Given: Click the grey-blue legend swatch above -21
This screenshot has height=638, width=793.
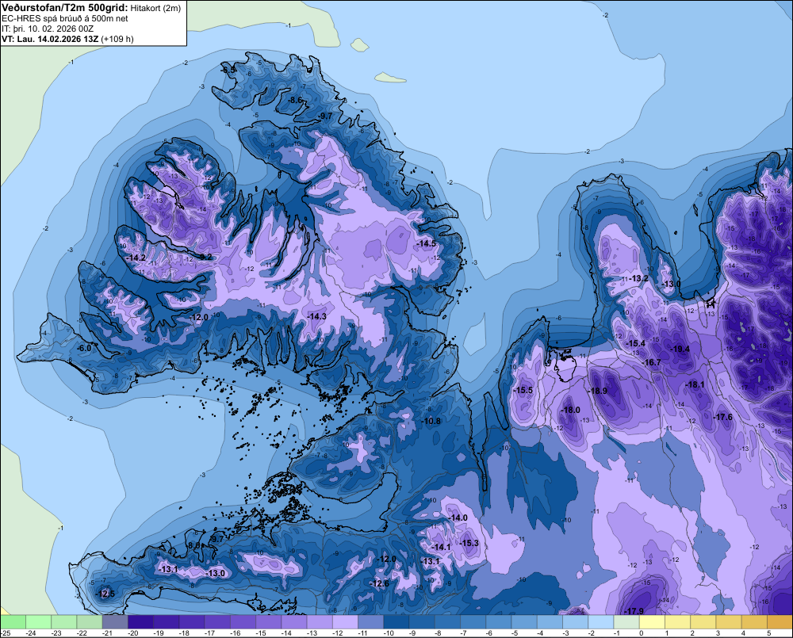Looking at the screenshot, I should [x=115, y=622].
